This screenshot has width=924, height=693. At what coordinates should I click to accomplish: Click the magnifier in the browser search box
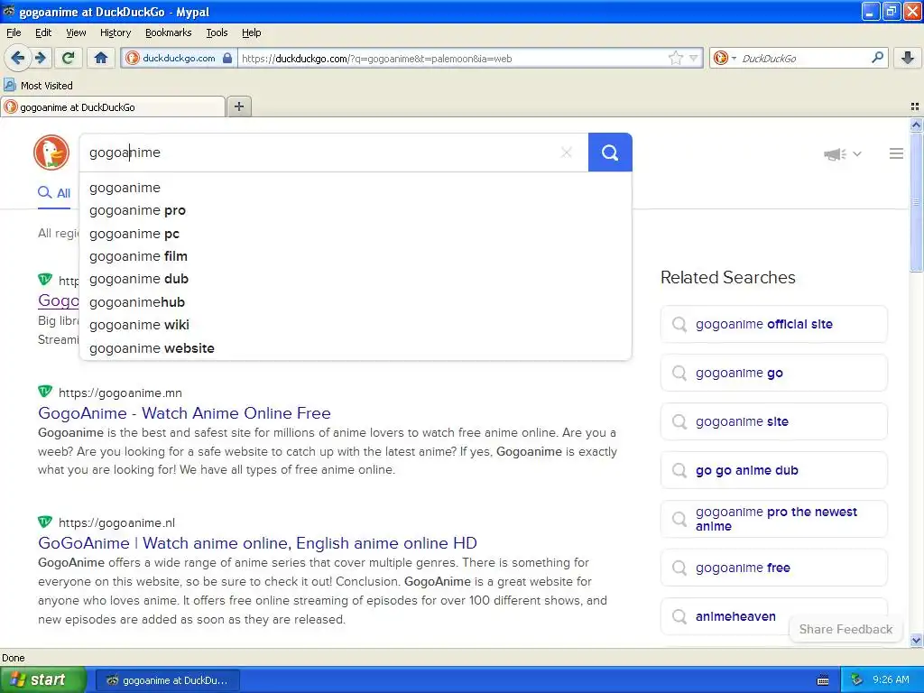(x=877, y=57)
